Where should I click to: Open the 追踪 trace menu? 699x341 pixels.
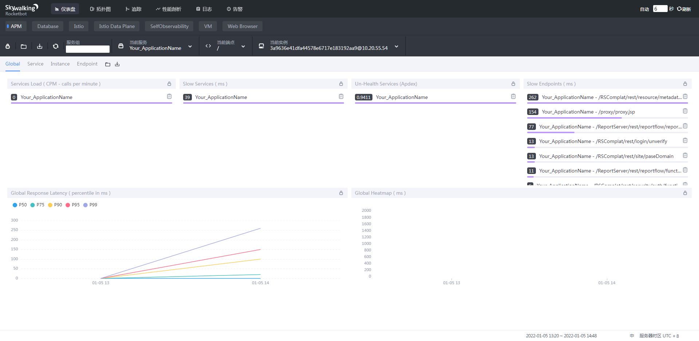134,9
